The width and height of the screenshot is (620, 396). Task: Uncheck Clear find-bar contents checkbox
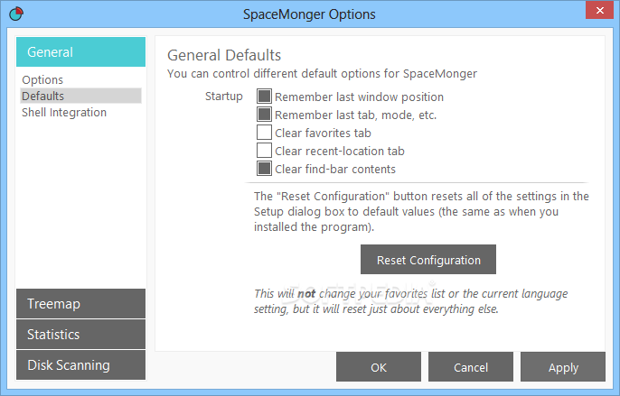coord(264,169)
